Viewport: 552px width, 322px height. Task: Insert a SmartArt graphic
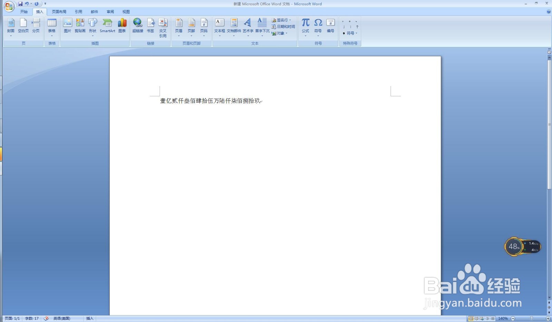[107, 25]
